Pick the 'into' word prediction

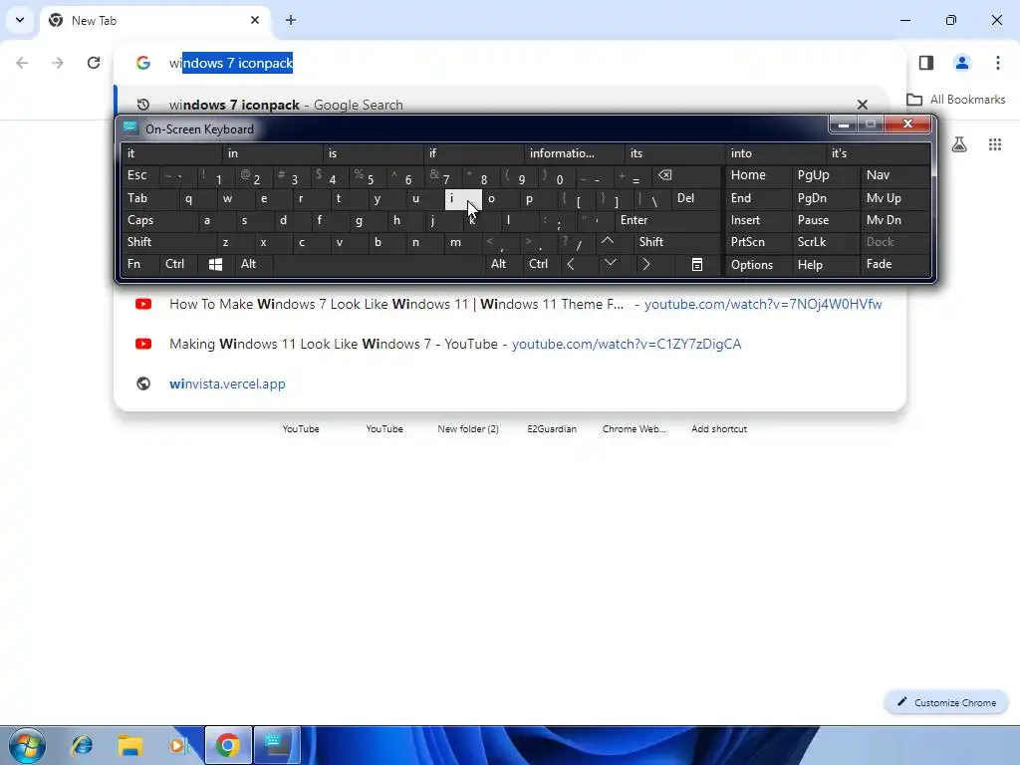coord(775,153)
